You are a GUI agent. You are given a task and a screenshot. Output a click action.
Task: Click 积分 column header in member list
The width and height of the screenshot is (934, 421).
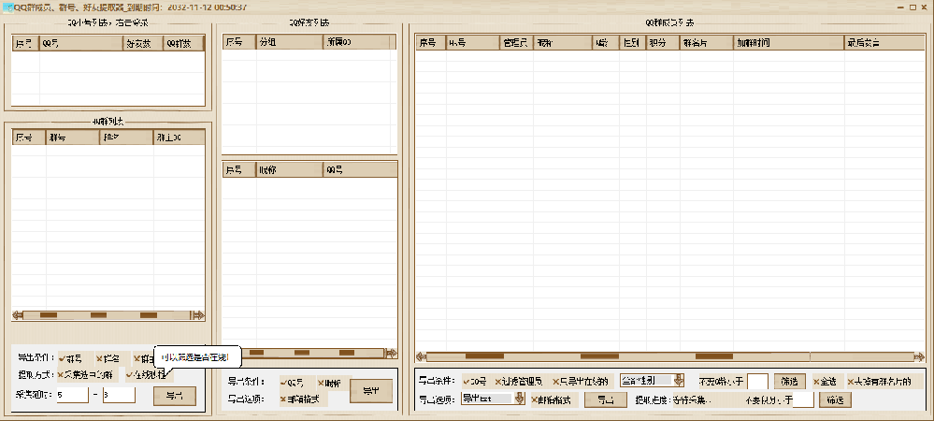pos(662,43)
